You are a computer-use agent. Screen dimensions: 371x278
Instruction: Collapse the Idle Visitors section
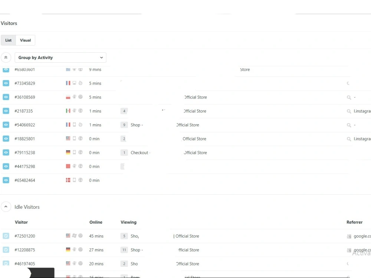(6, 206)
